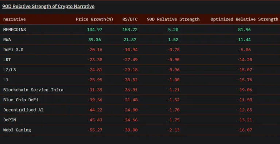Click Decentralised AI price growth -44.22
Viewport: 280px width, 144px height.
[95, 110]
